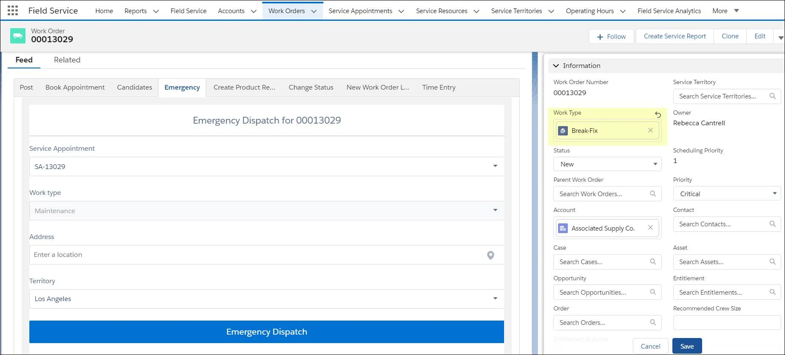785x355 pixels.
Task: Open the Book Appointment tab
Action: 75,87
